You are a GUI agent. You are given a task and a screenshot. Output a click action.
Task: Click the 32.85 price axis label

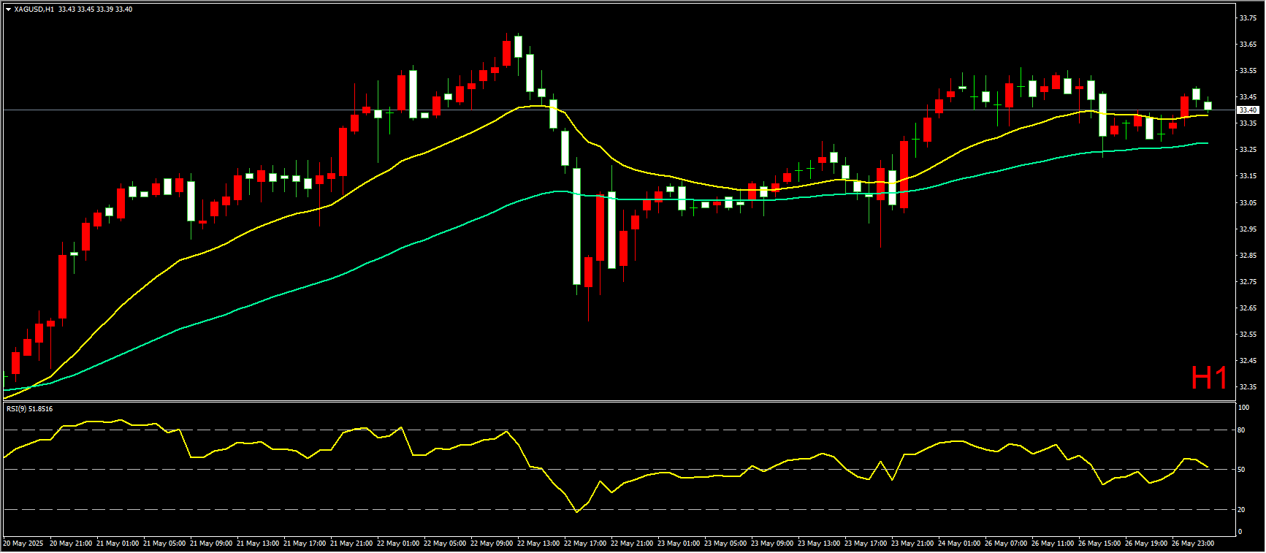coord(1248,256)
